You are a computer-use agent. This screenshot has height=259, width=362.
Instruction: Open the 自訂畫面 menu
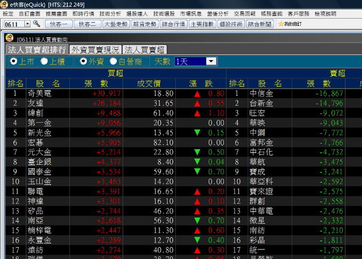pos(29,14)
